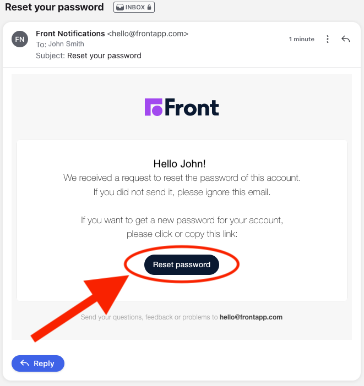364x386 pixels.
Task: Click the 'We received a request' sentence
Action: click(182, 178)
